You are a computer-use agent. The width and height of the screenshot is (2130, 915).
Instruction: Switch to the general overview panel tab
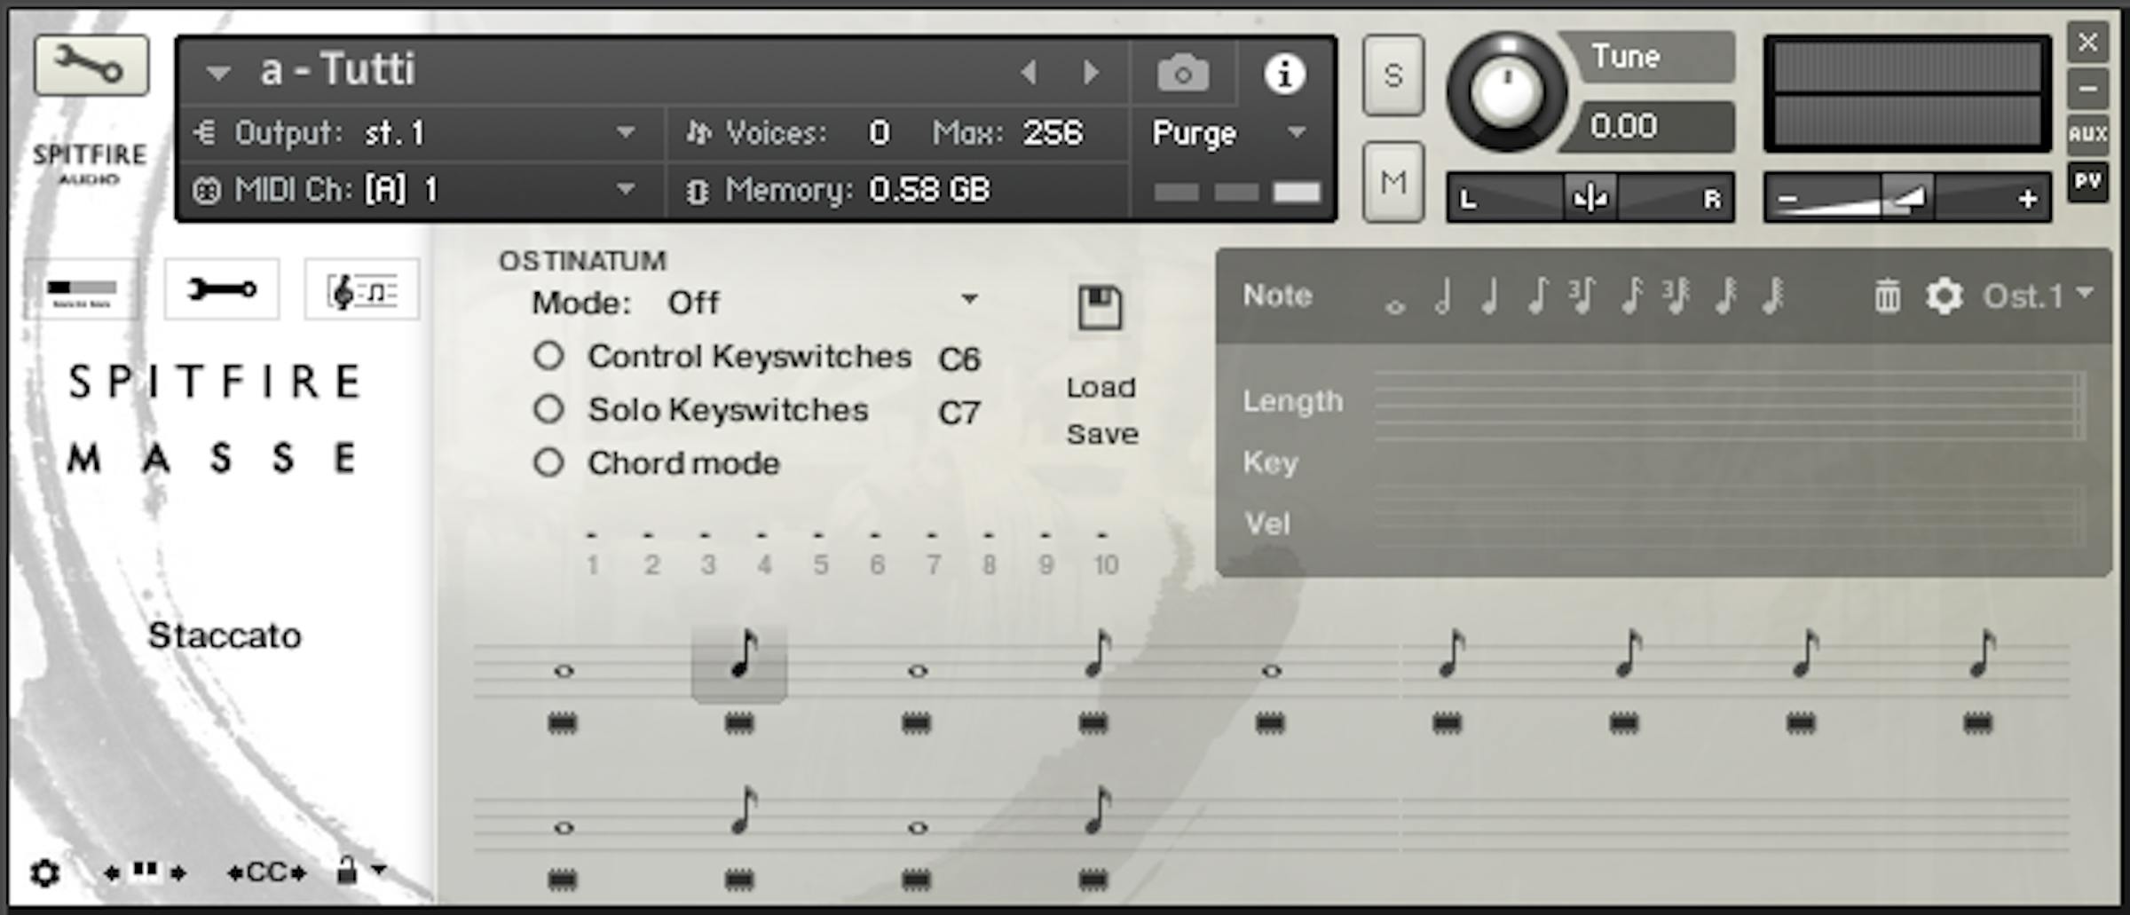82,288
